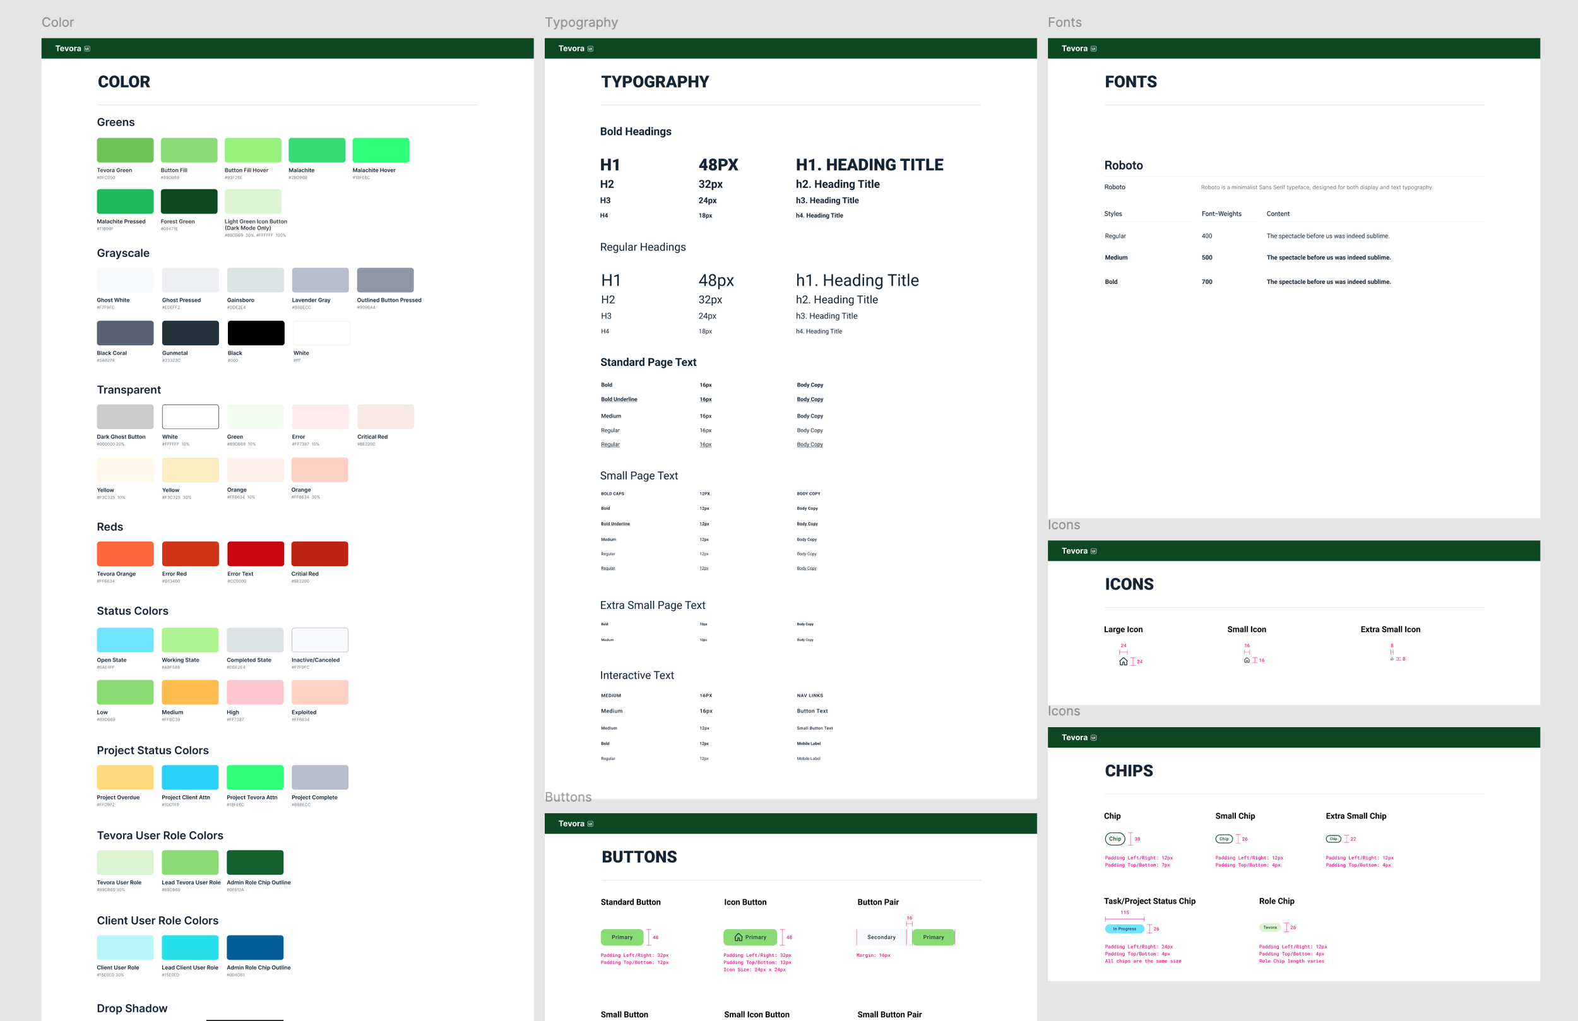
Task: Click the tiny home icon under Extra Small Icon
Action: point(1392,659)
